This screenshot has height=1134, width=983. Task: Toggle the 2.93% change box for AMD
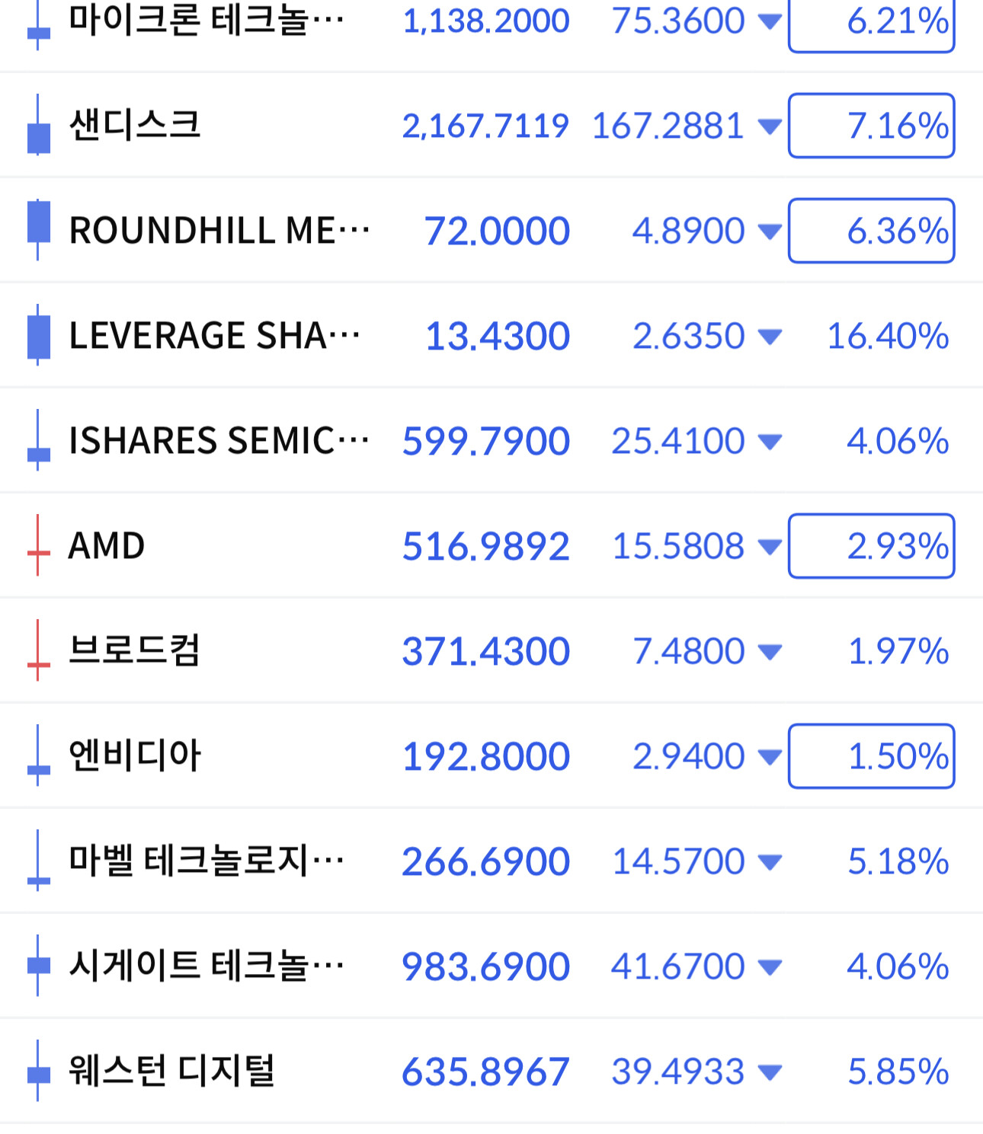pos(872,546)
